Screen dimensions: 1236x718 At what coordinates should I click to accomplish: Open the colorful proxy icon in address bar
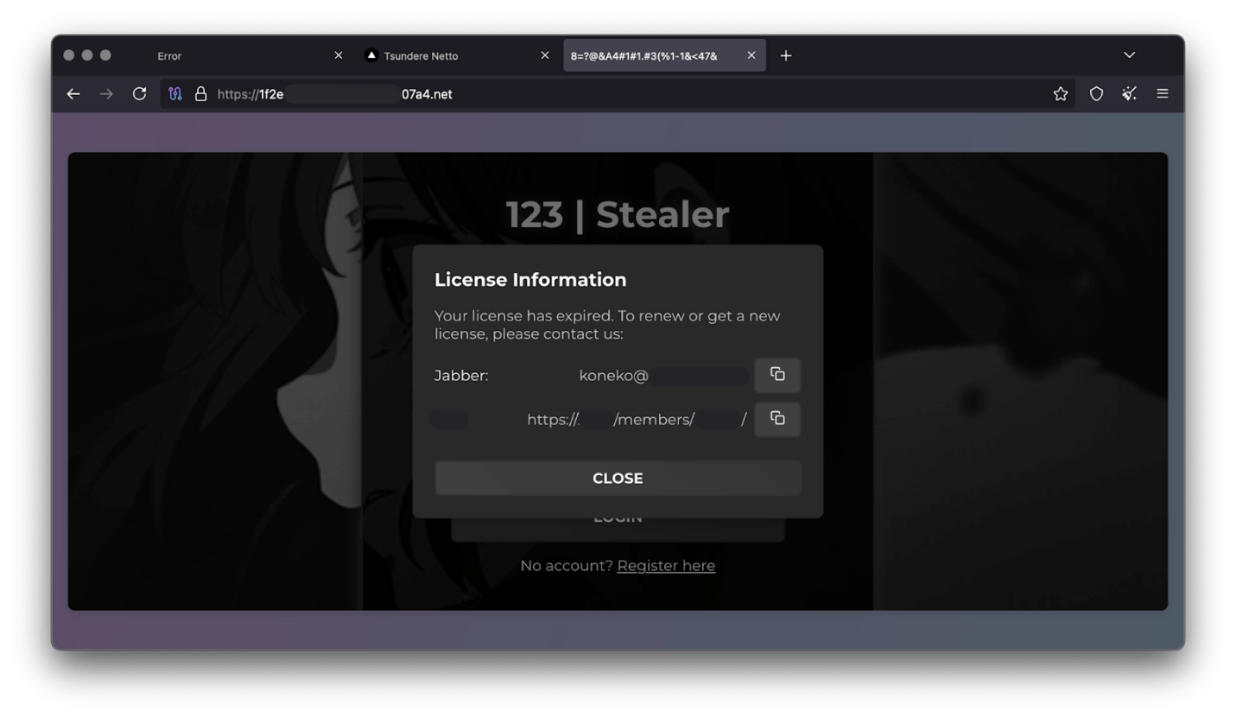(x=174, y=93)
